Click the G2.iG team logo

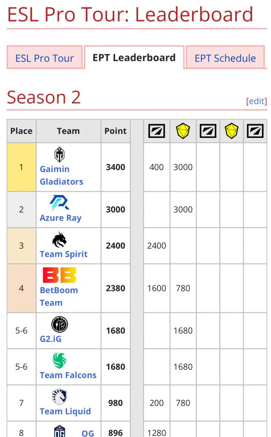point(60,324)
